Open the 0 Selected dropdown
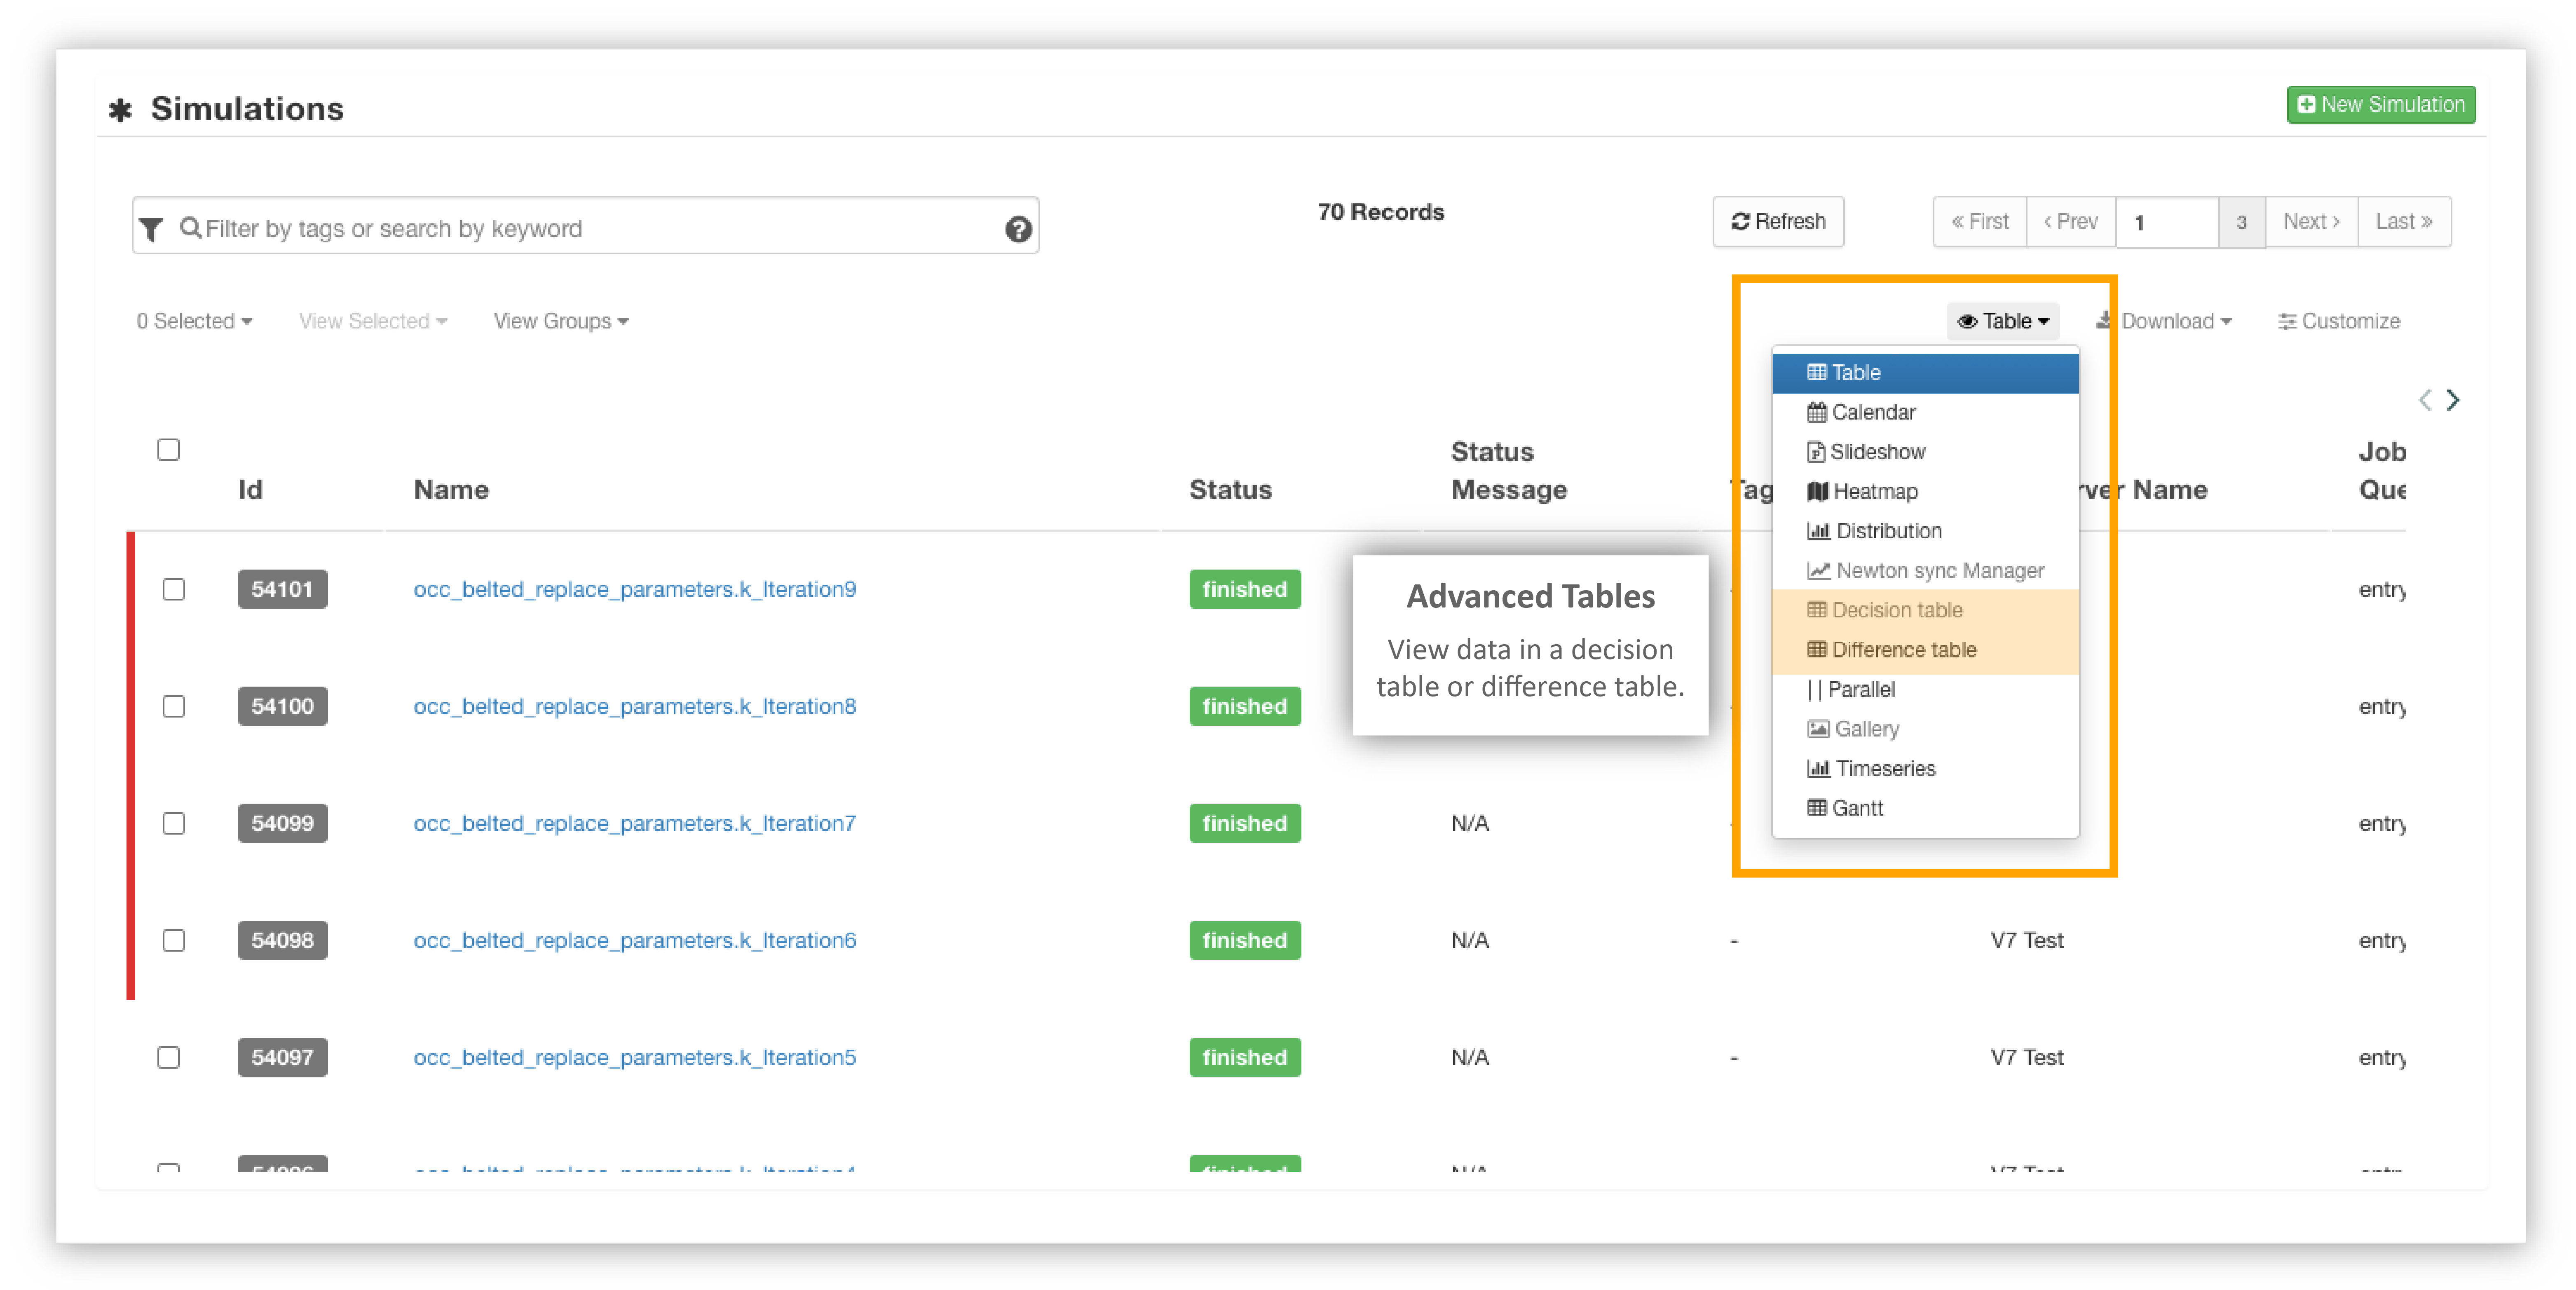 pyautogui.click(x=194, y=321)
